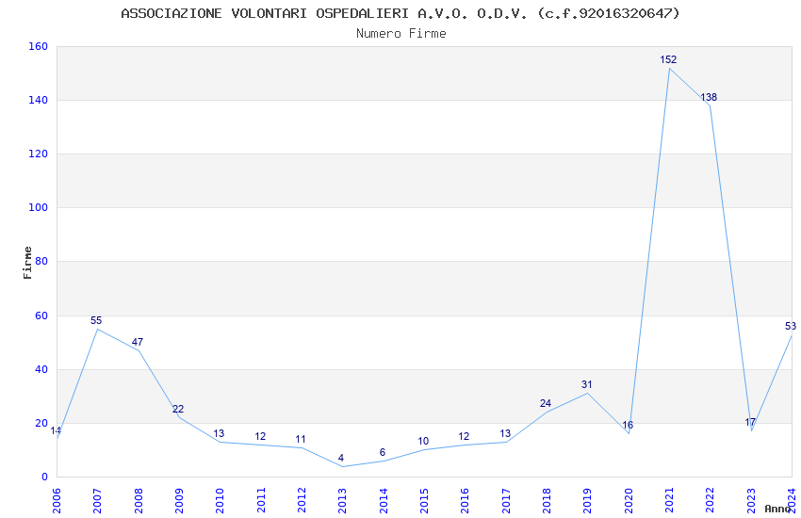801x518 pixels.
Task: Select the 6 data label
Action: [382, 452]
